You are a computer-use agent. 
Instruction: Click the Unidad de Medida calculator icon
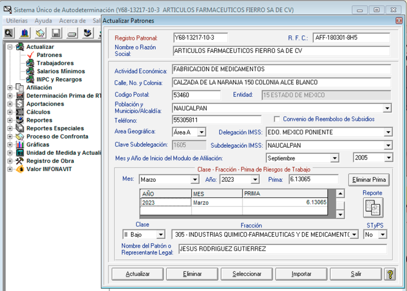(x=20, y=153)
